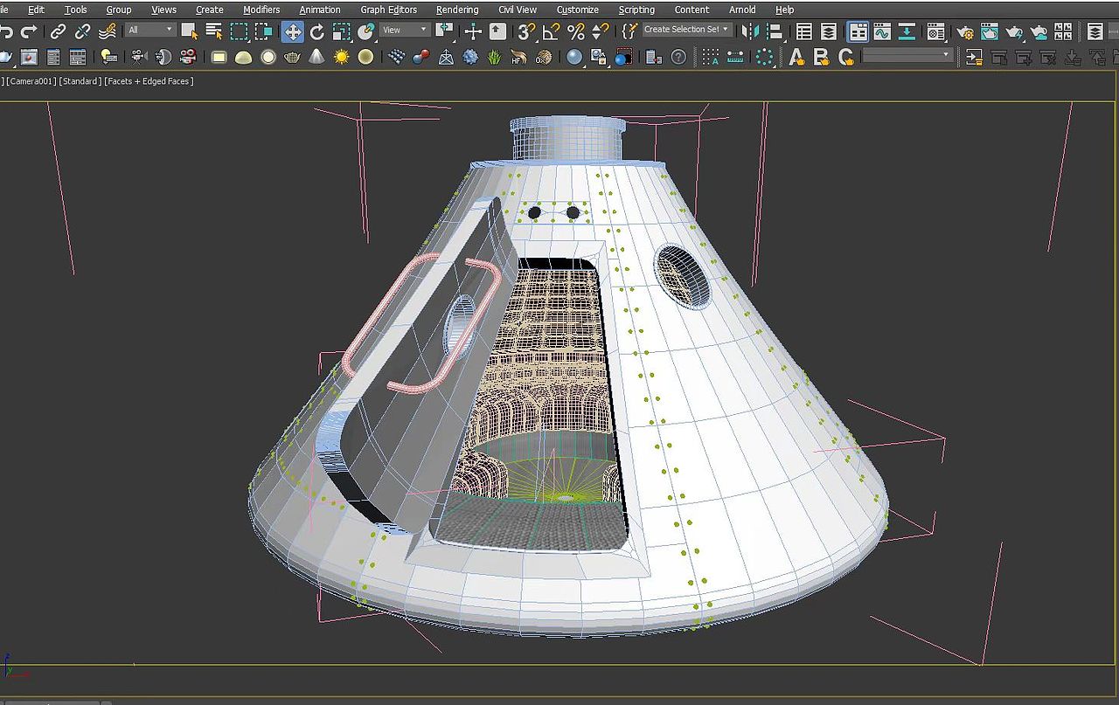This screenshot has height=705, width=1119.
Task: Click the red video camera icon
Action: [x=188, y=57]
